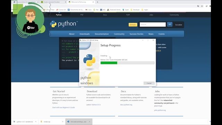This screenshot has width=222, height=125.
Task: Select the PSF top-level site tab
Action: click(x=82, y=15)
